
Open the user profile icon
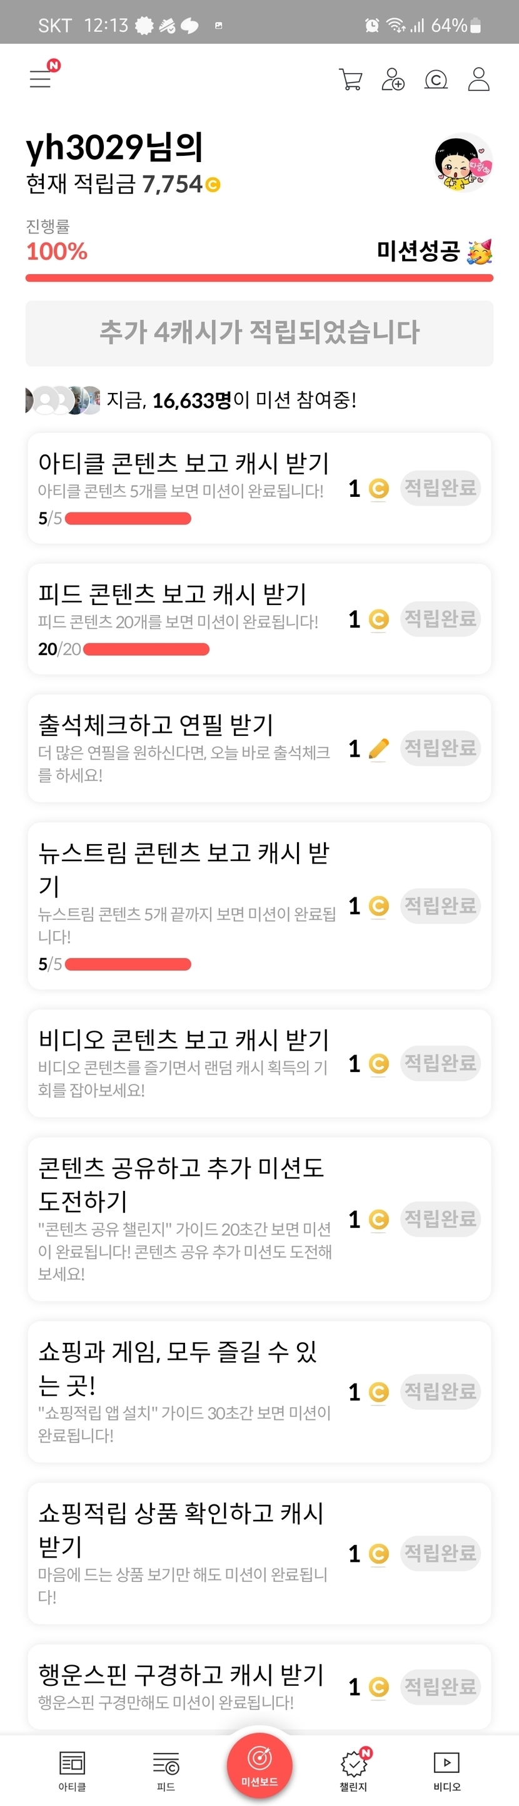click(478, 79)
